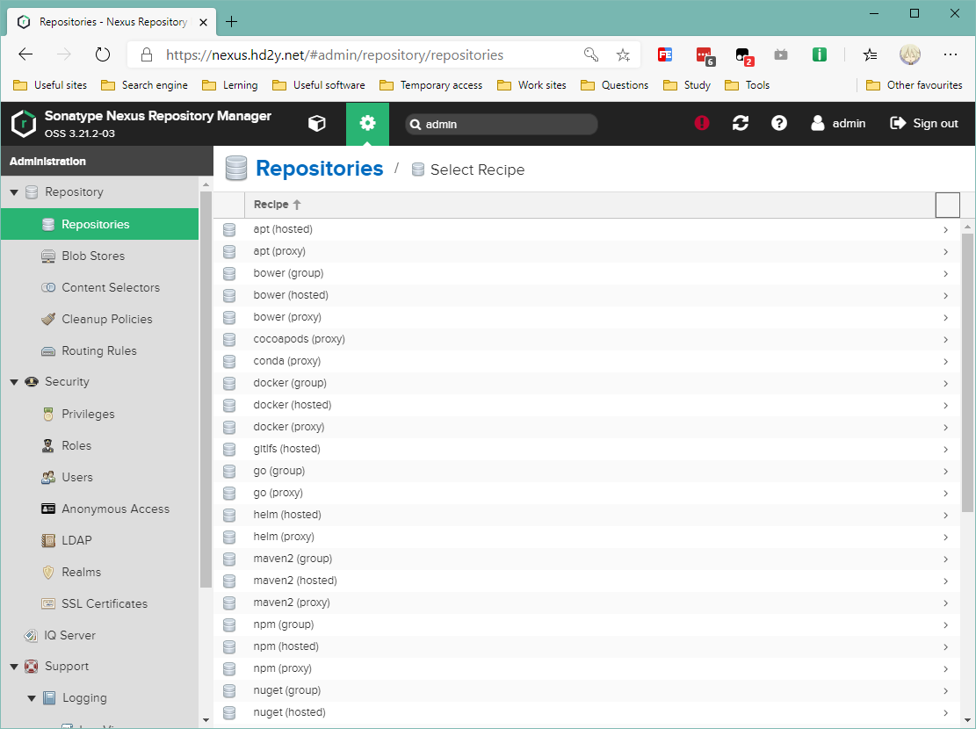Click database icon of bower (proxy) row

click(229, 317)
